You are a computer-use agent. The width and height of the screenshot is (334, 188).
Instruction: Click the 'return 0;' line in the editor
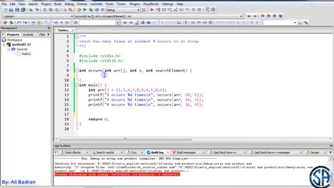pos(99,119)
